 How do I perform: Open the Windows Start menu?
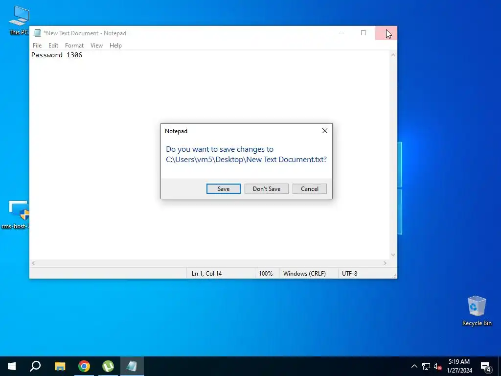point(12,366)
